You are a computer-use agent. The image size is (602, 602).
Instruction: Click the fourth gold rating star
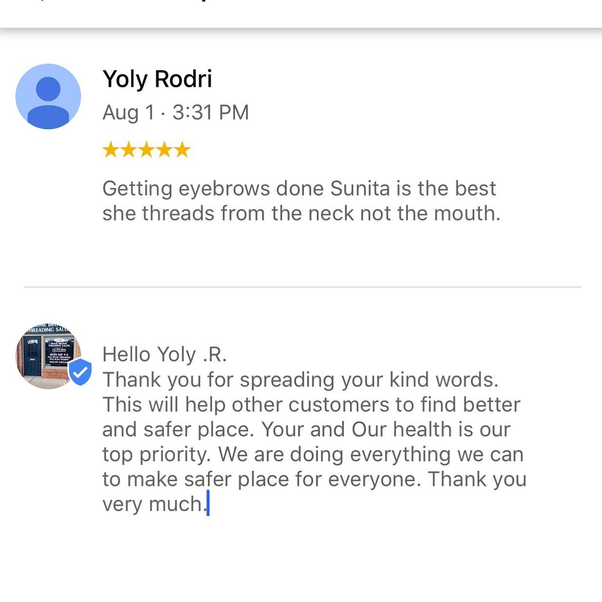click(164, 150)
